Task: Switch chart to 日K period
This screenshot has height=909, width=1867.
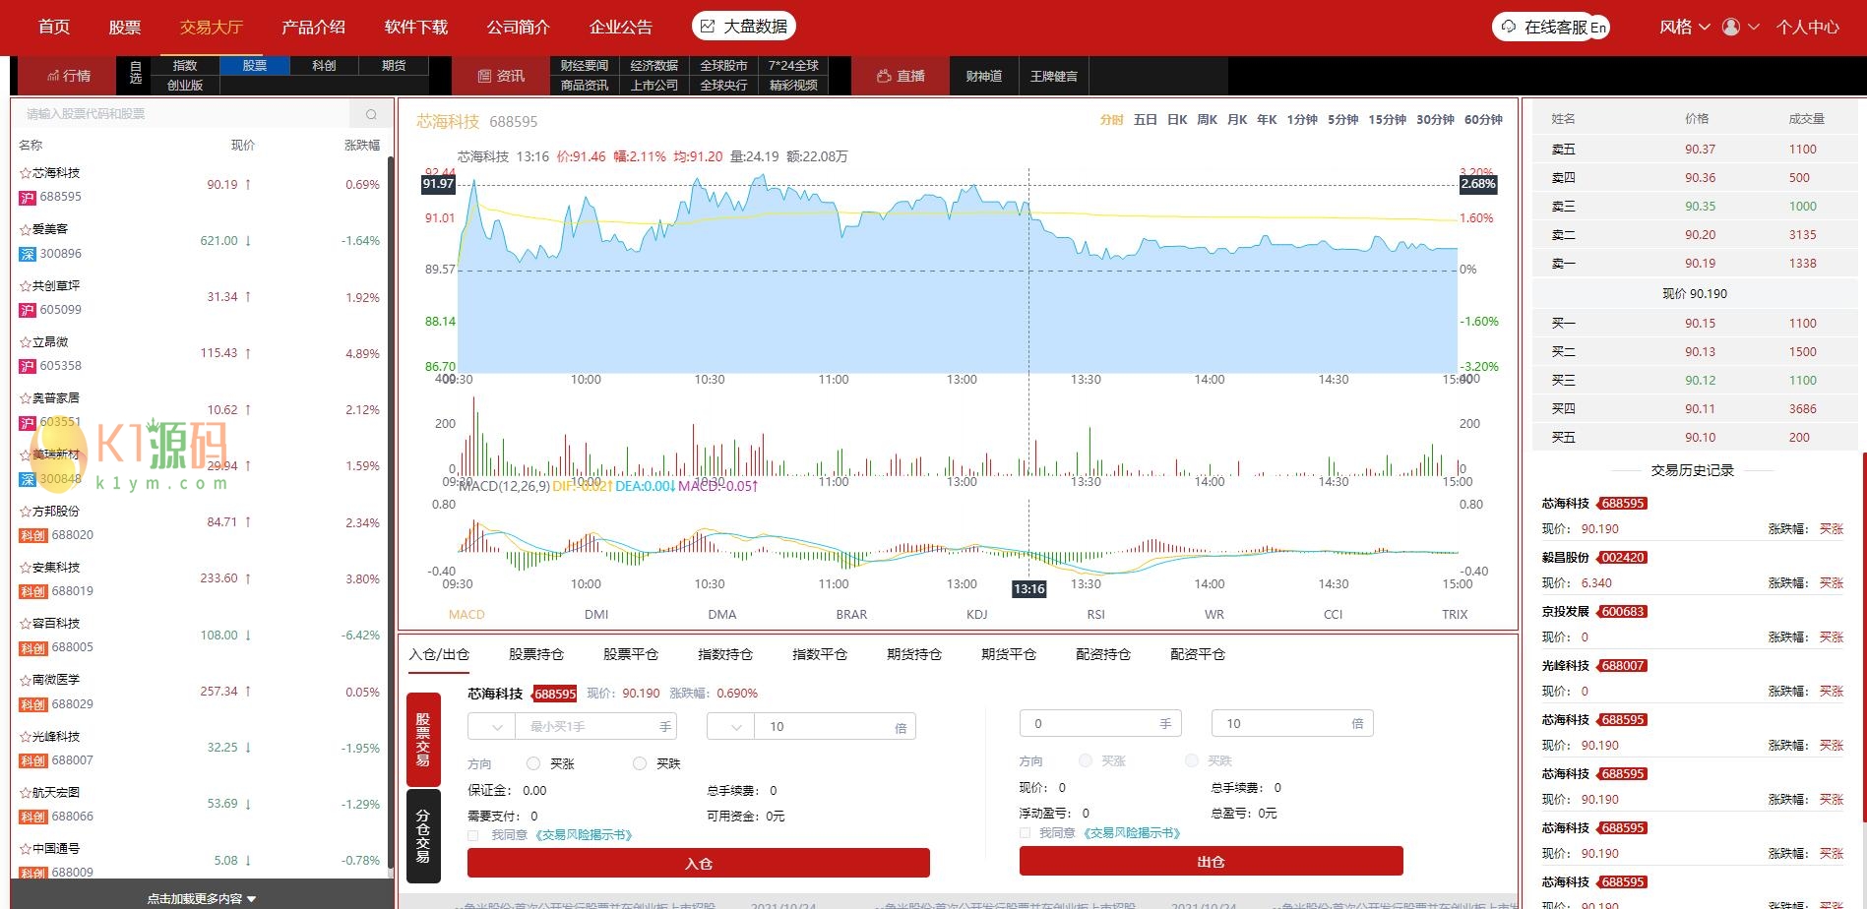Action: coord(1176,120)
